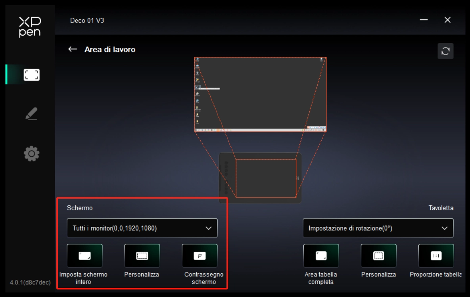The height and width of the screenshot is (297, 470).
Task: Open the work area tab in sidebar
Action: pos(31,75)
